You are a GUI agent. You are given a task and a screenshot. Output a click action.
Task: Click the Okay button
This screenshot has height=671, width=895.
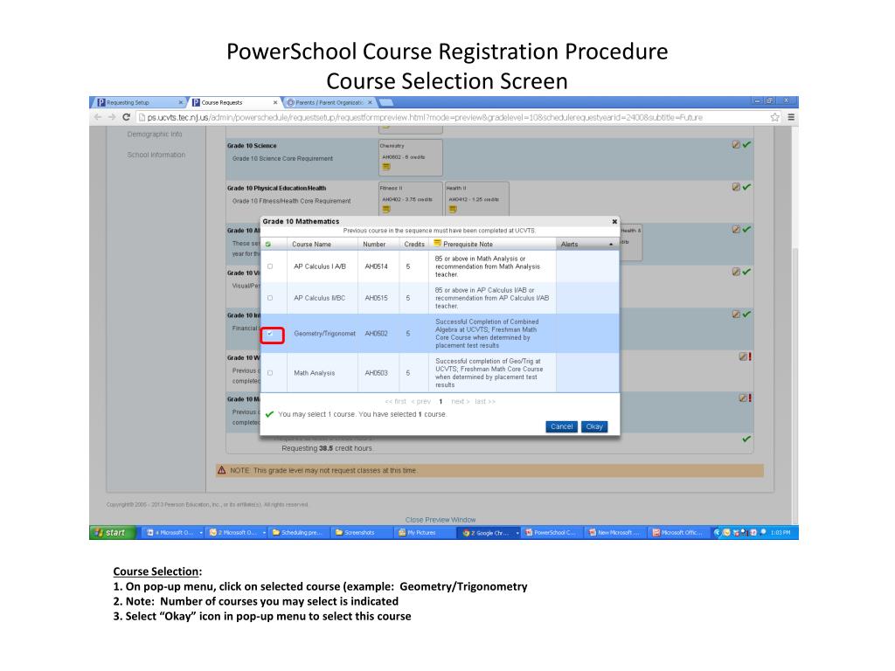[594, 426]
